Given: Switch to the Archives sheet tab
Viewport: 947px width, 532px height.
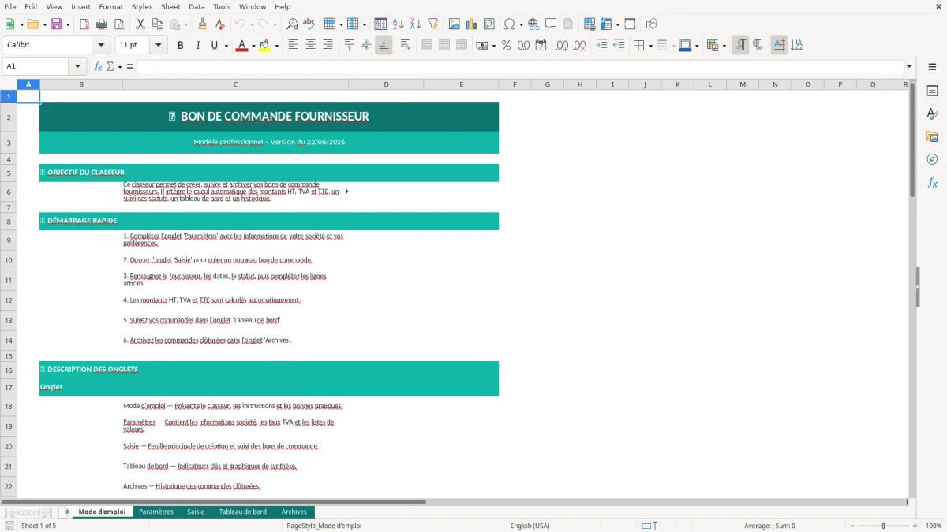Looking at the screenshot, I should (x=294, y=512).
